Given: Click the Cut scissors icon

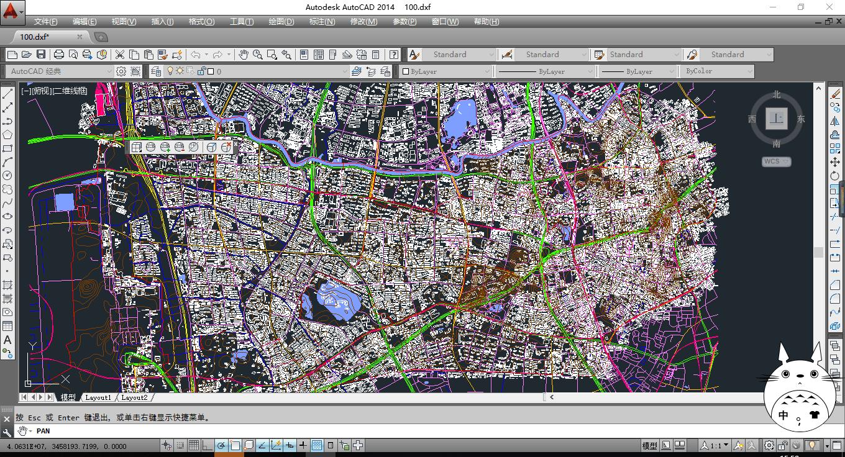Looking at the screenshot, I should click(x=120, y=55).
